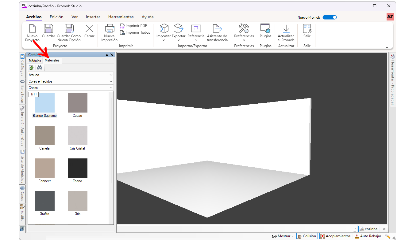Exit the application via Salir
Image resolution: width=401 pixels, height=241 pixels.
pyautogui.click(x=307, y=31)
